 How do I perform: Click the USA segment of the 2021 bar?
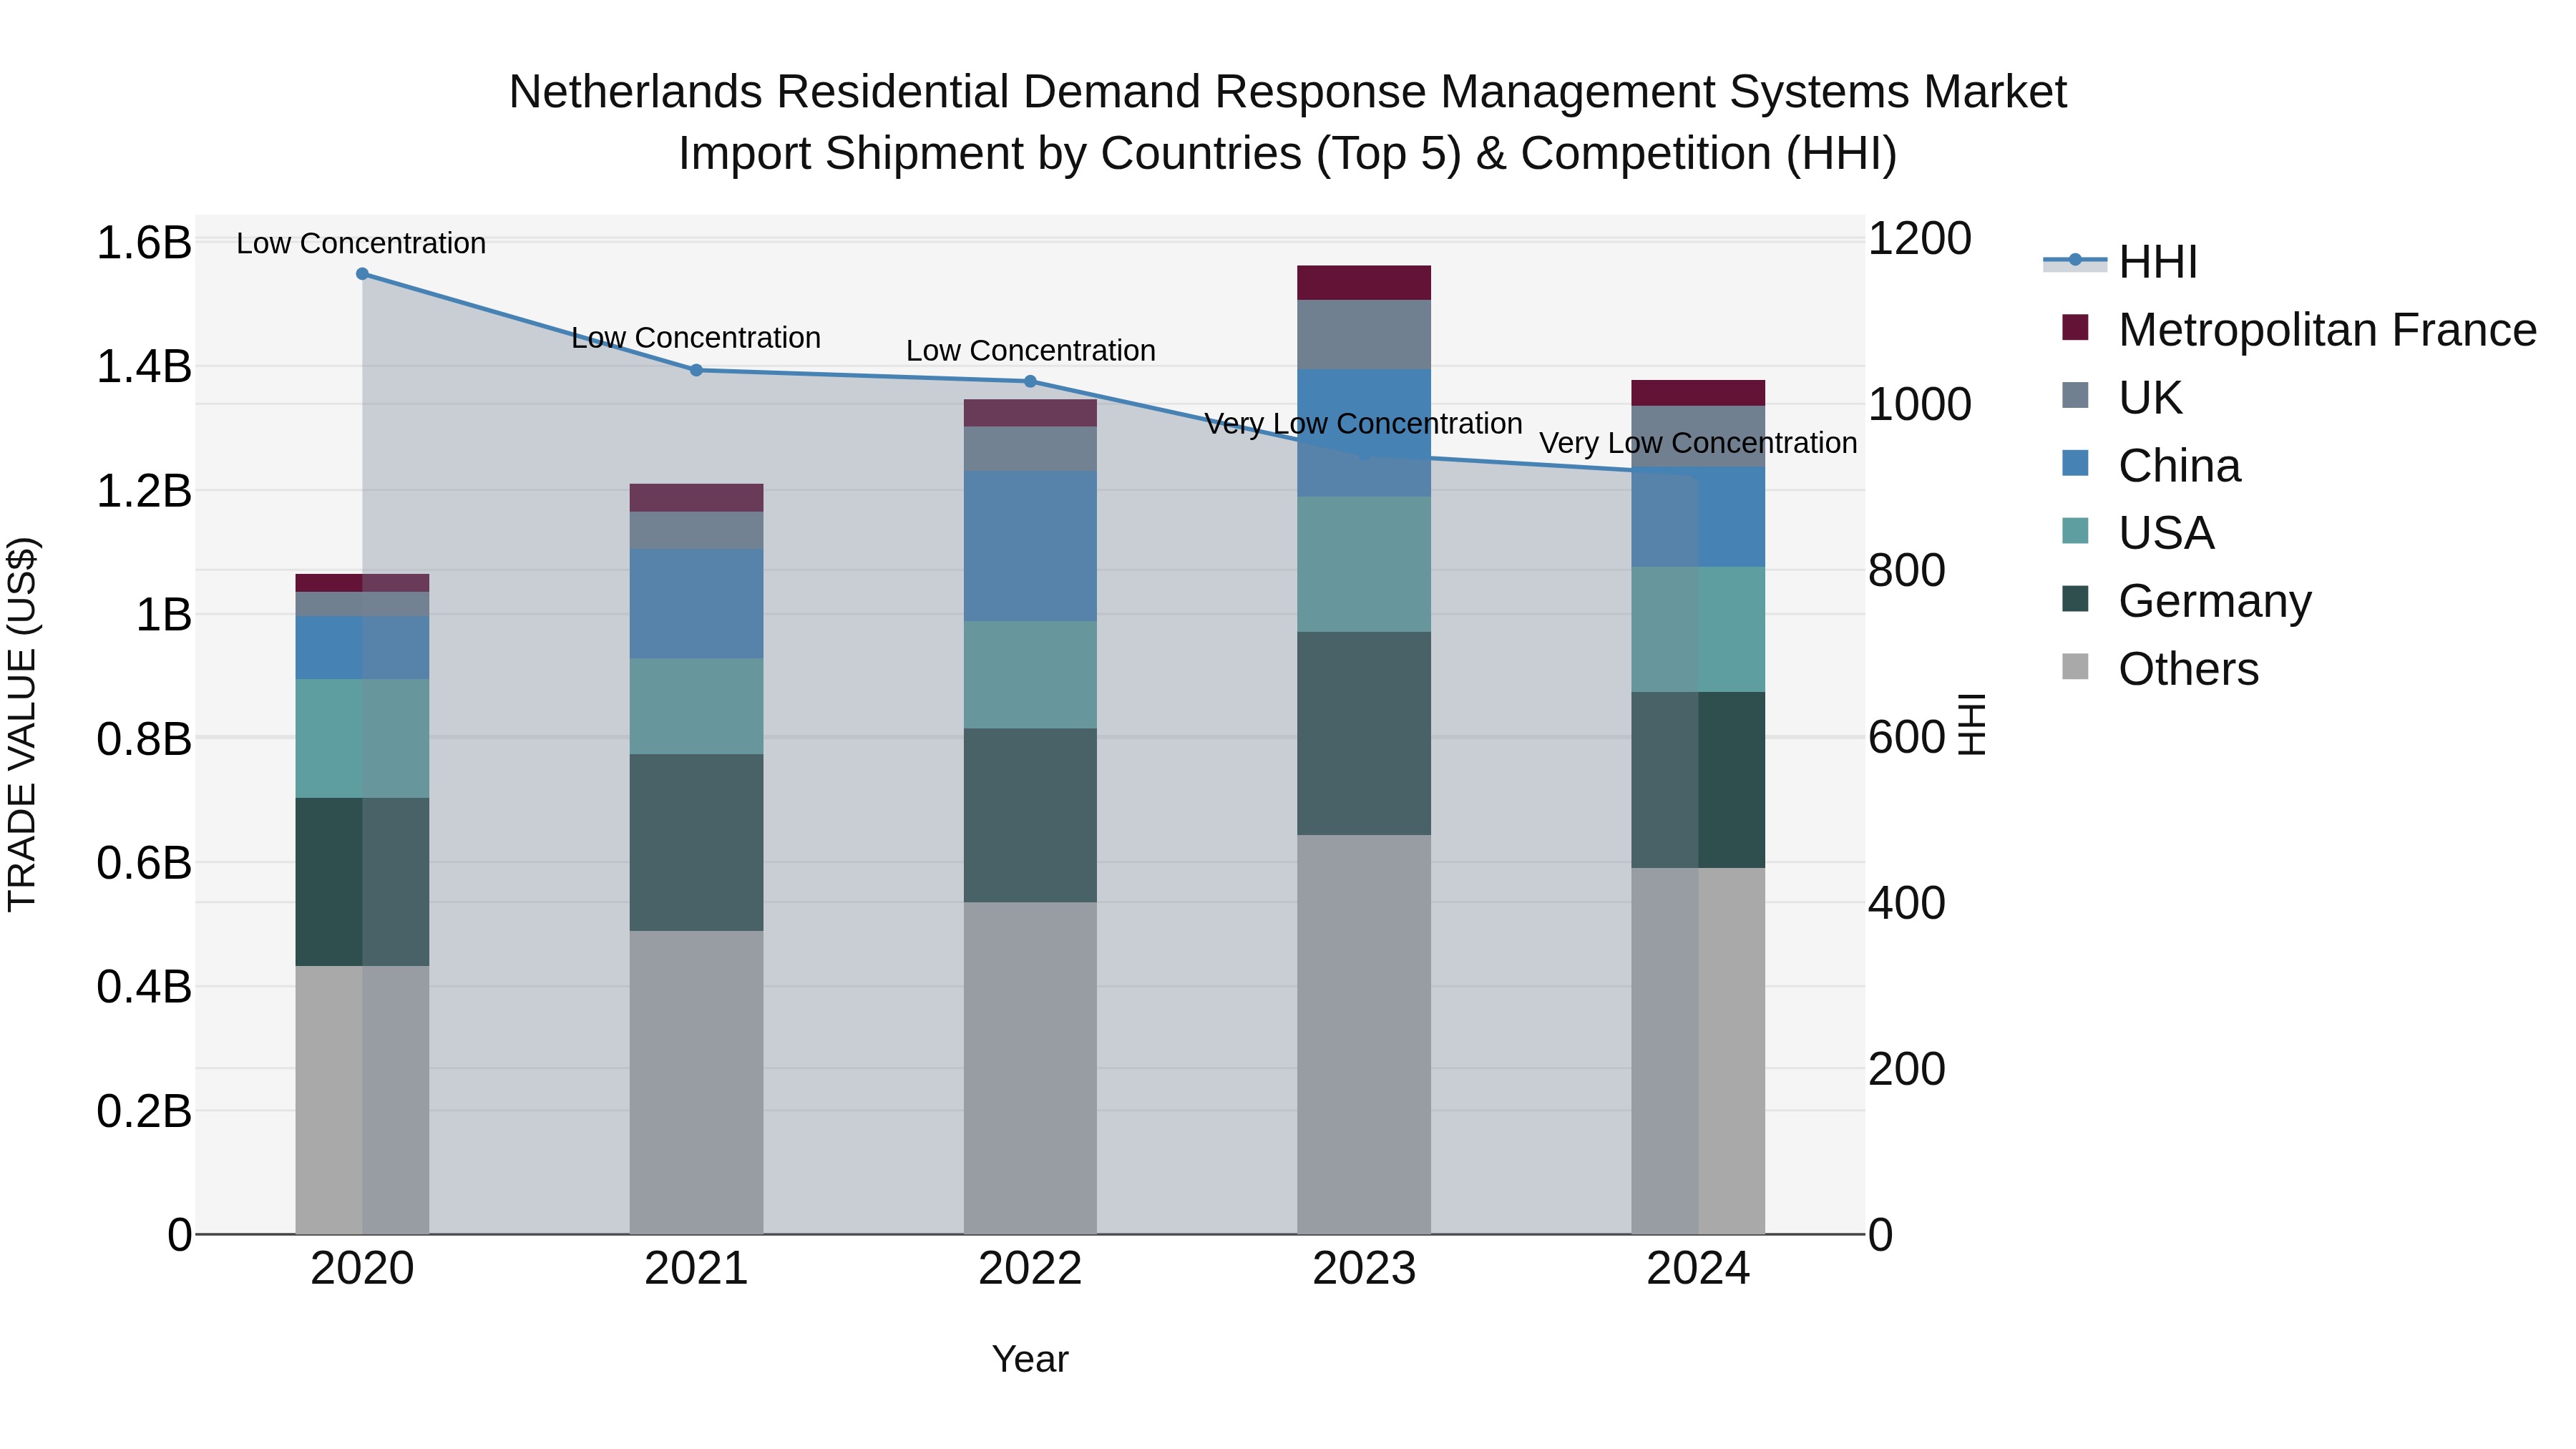point(696,706)
